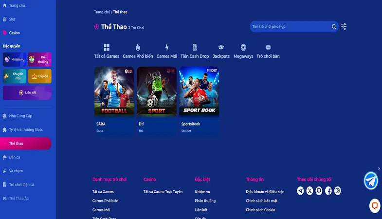This screenshot has height=219, width=382.
Task: Open Tỷ lệ trả thưởng Slots
Action: [23, 129]
